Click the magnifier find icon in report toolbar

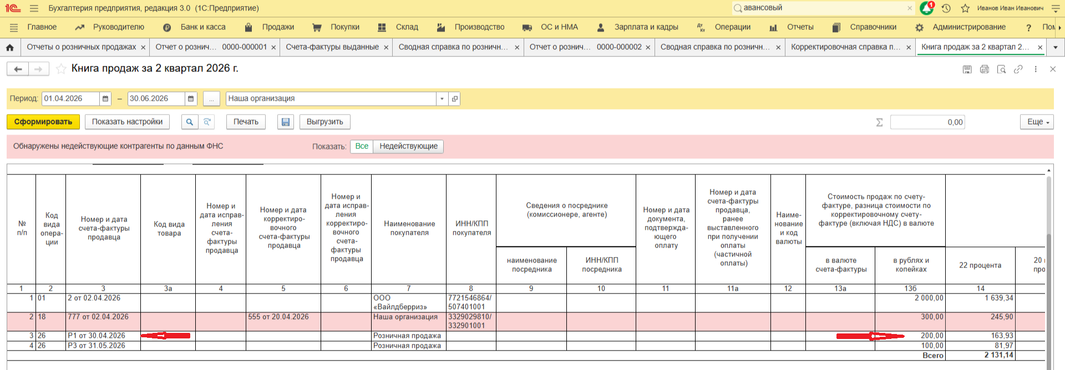190,122
